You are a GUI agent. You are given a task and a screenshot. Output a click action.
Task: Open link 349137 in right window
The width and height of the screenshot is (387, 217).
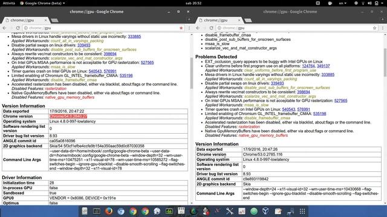click(324, 66)
